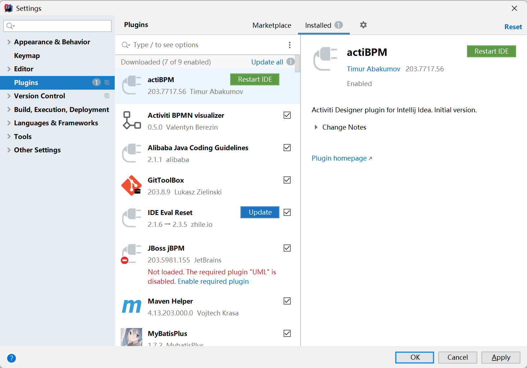
Task: Click the settings search magnifier icon
Action: point(10,26)
